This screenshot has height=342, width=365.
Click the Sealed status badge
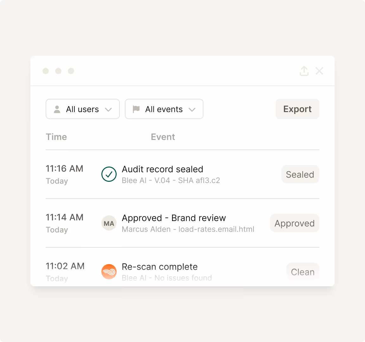tap(300, 174)
